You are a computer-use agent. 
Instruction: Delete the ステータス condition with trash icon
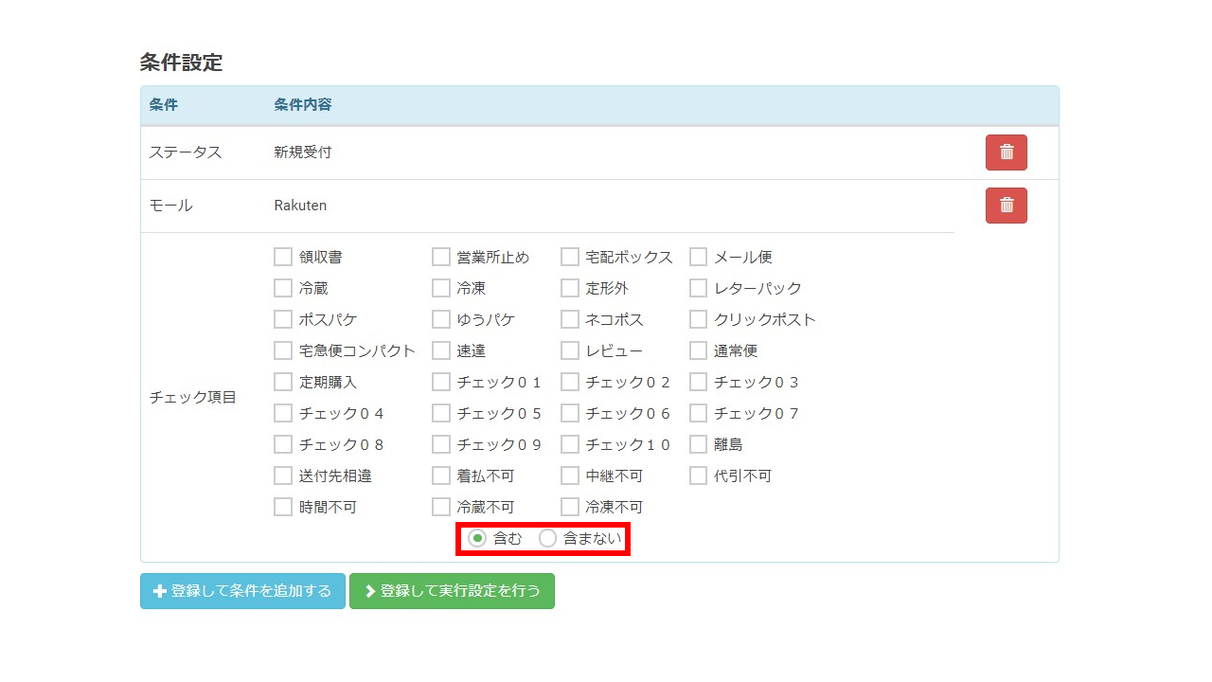(1006, 153)
